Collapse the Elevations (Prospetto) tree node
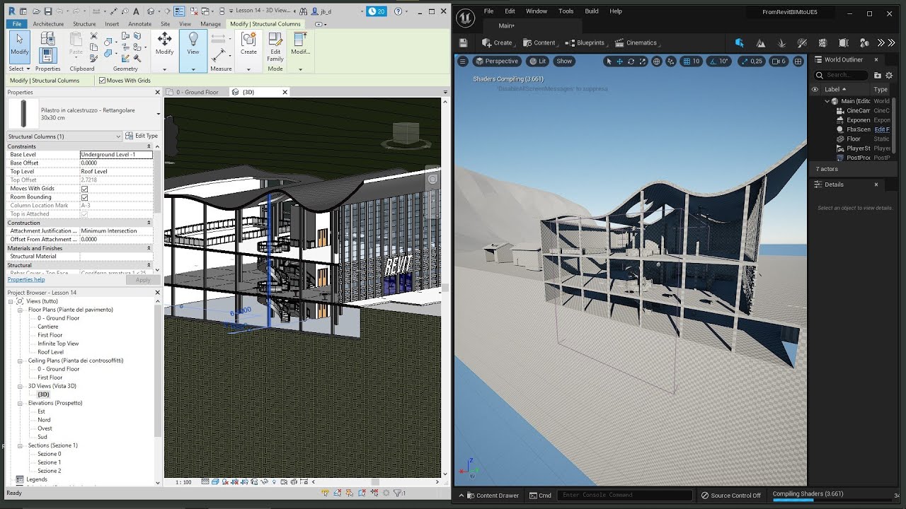 pos(21,403)
